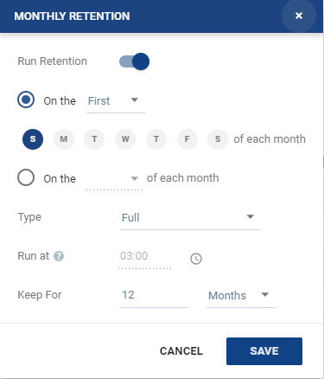324x379 pixels.
Task: Select the Monday day circle
Action: (64, 139)
